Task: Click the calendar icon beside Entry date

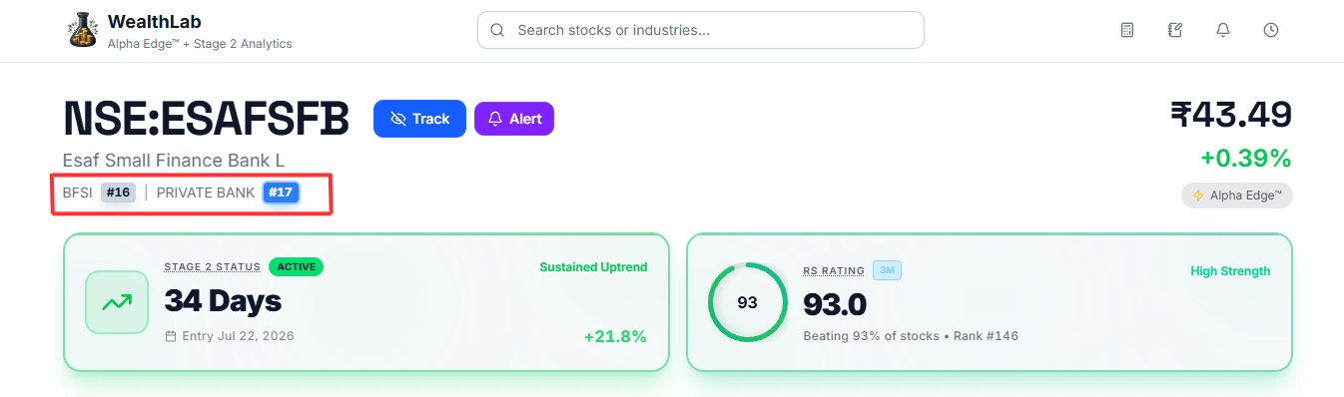Action: point(171,336)
